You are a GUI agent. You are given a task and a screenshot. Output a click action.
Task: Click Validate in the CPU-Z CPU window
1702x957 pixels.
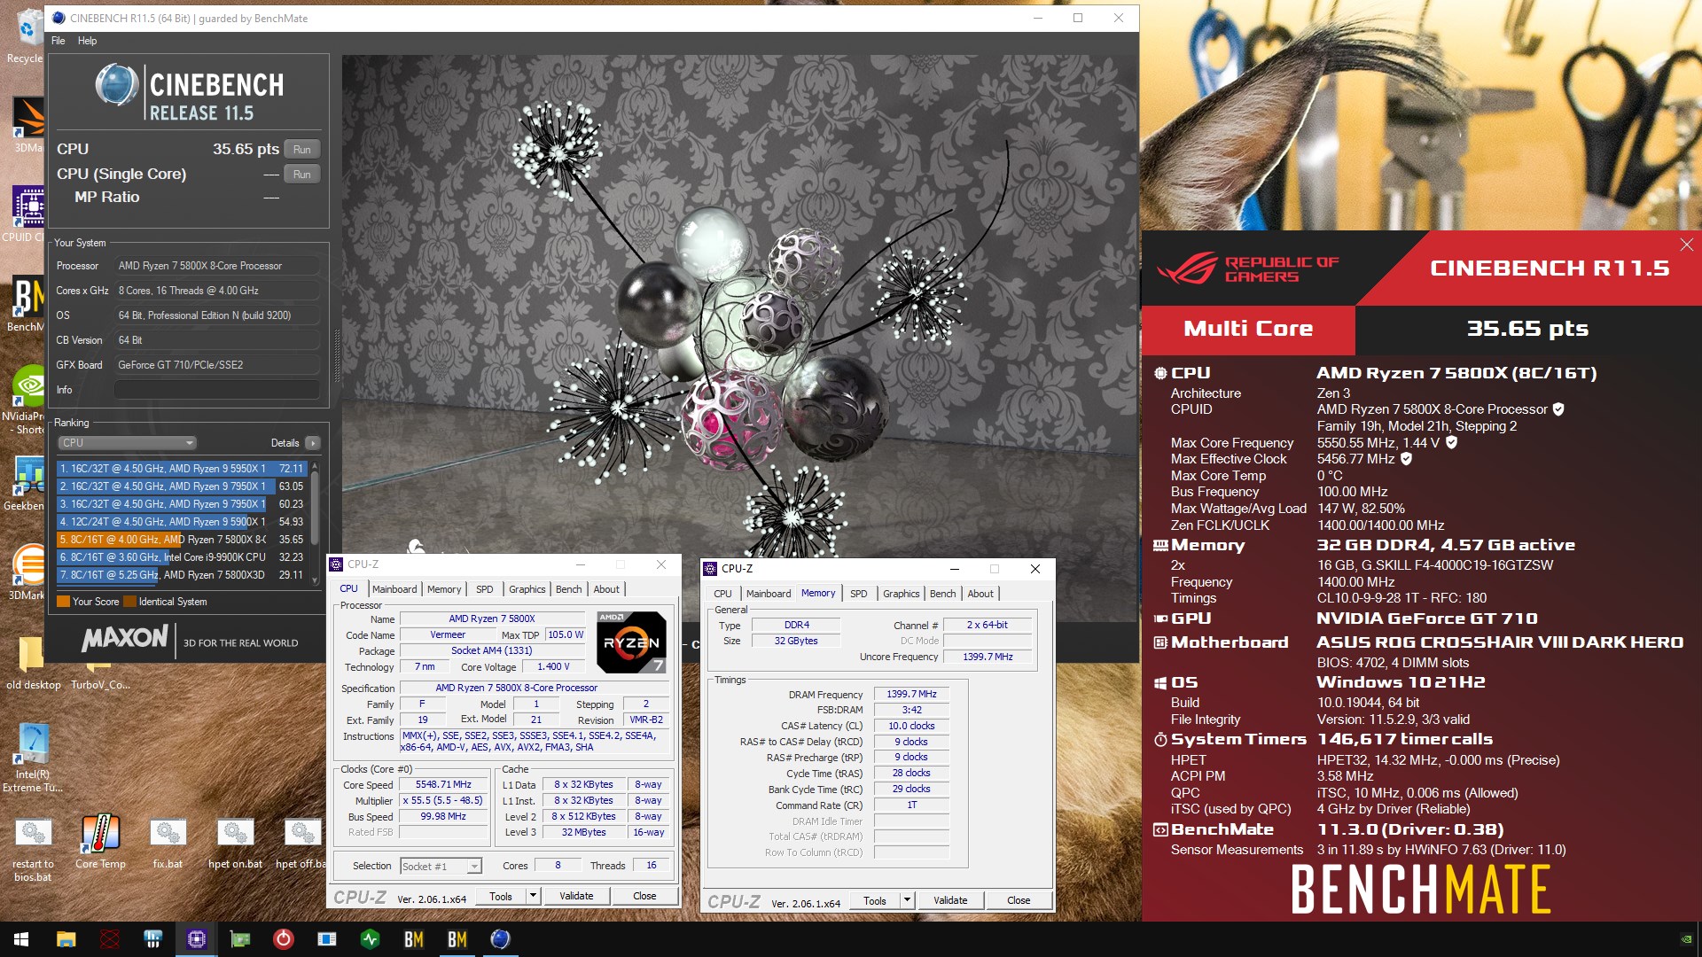pos(576,896)
